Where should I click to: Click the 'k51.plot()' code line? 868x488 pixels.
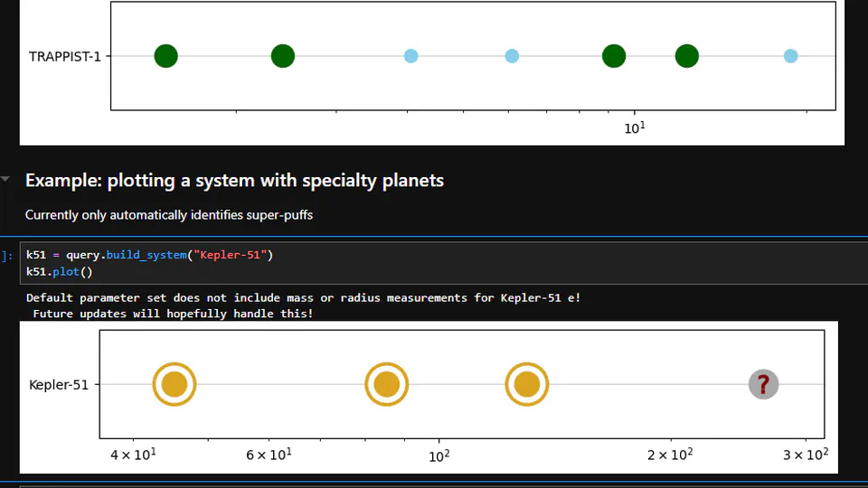60,272
